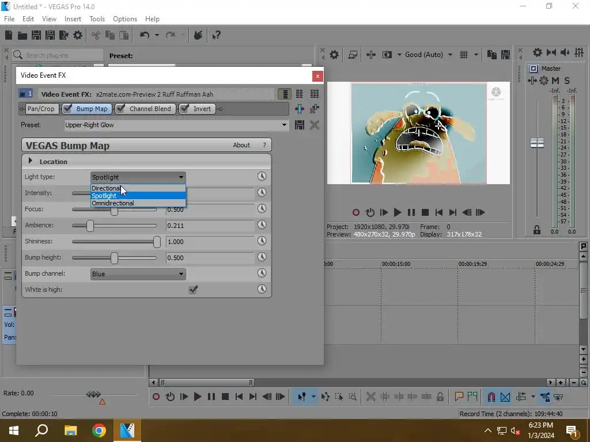Open the Preset dropdown showing Upper-Right Glow

click(176, 125)
